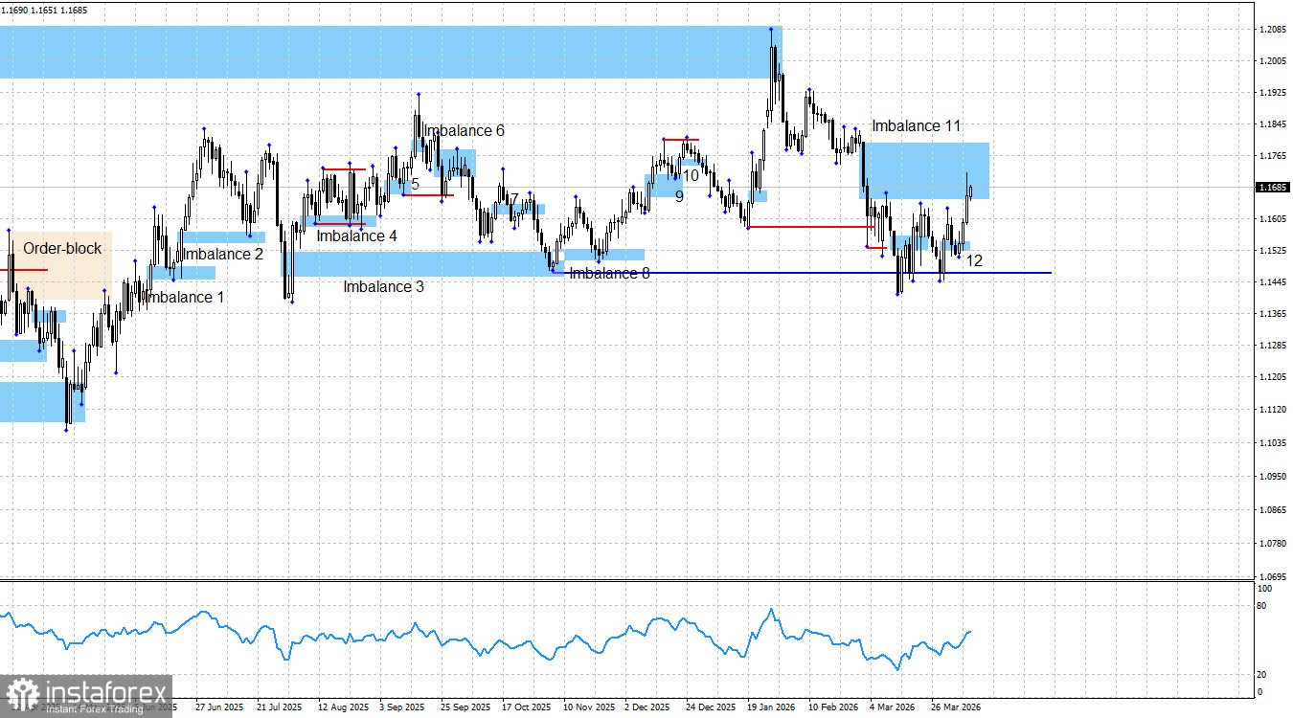Image resolution: width=1293 pixels, height=718 pixels.
Task: Click the Imbalance 8 blue horizontal line
Action: (x=814, y=272)
